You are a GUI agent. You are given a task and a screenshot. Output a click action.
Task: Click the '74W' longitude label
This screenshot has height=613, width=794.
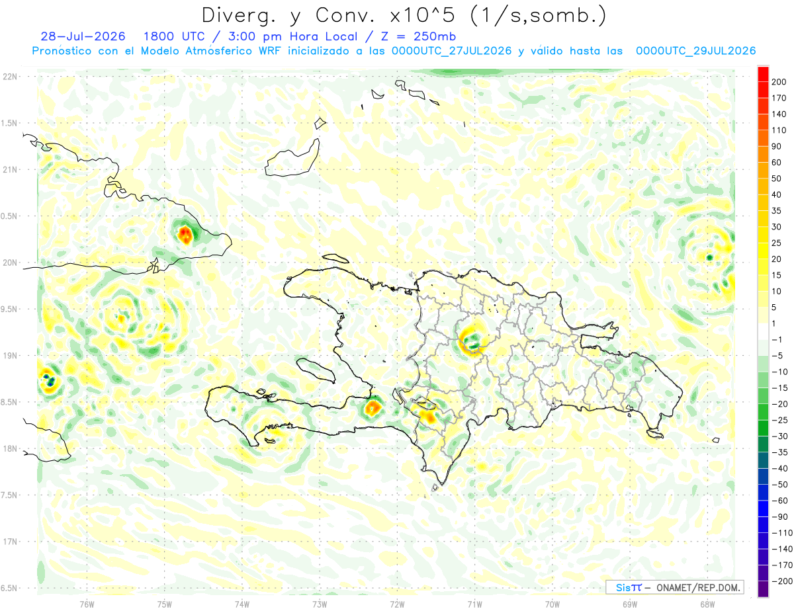tap(242, 604)
